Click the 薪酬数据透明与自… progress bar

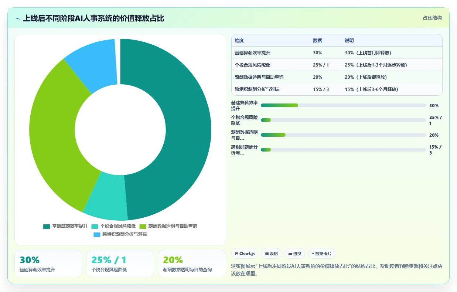(x=344, y=135)
